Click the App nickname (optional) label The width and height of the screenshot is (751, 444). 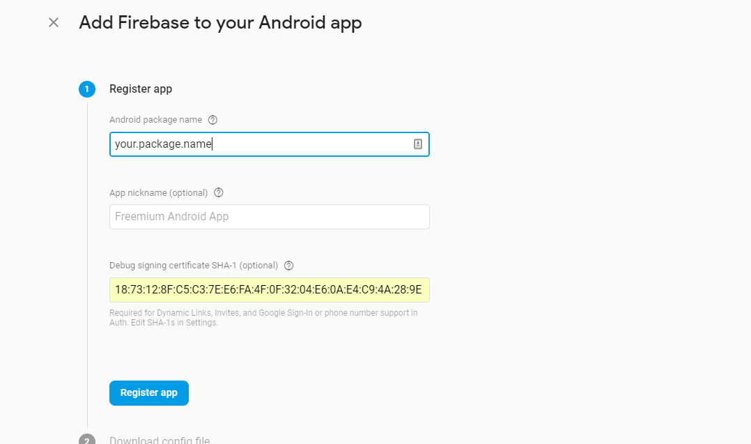[x=159, y=192]
